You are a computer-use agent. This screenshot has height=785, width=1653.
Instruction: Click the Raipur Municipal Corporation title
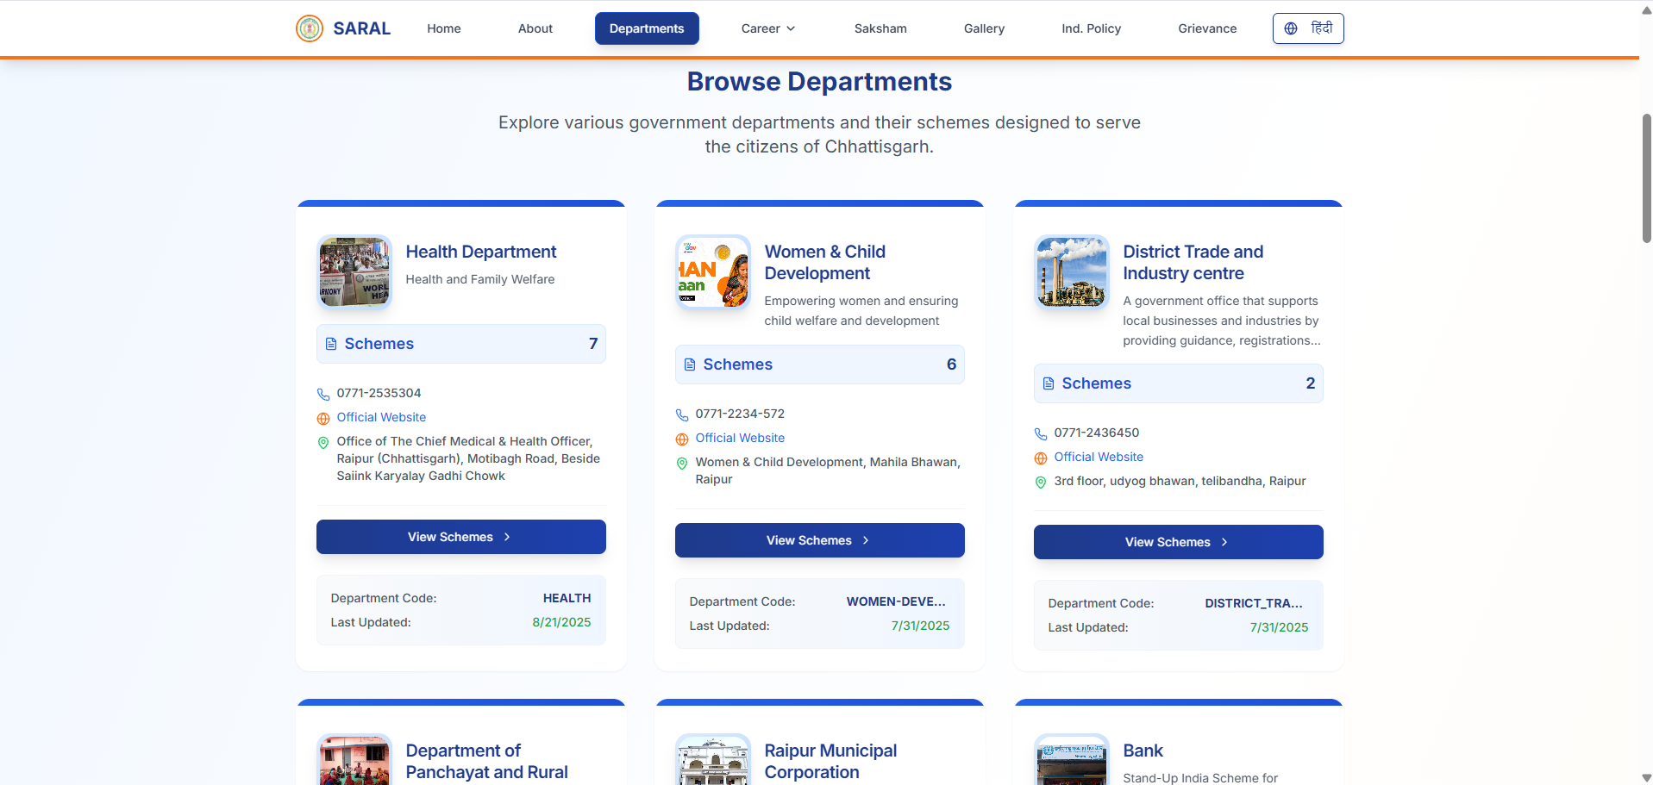830,761
